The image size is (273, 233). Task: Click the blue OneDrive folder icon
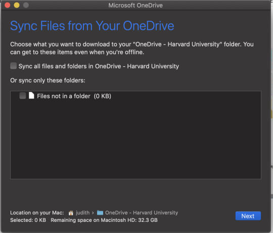pos(100,213)
